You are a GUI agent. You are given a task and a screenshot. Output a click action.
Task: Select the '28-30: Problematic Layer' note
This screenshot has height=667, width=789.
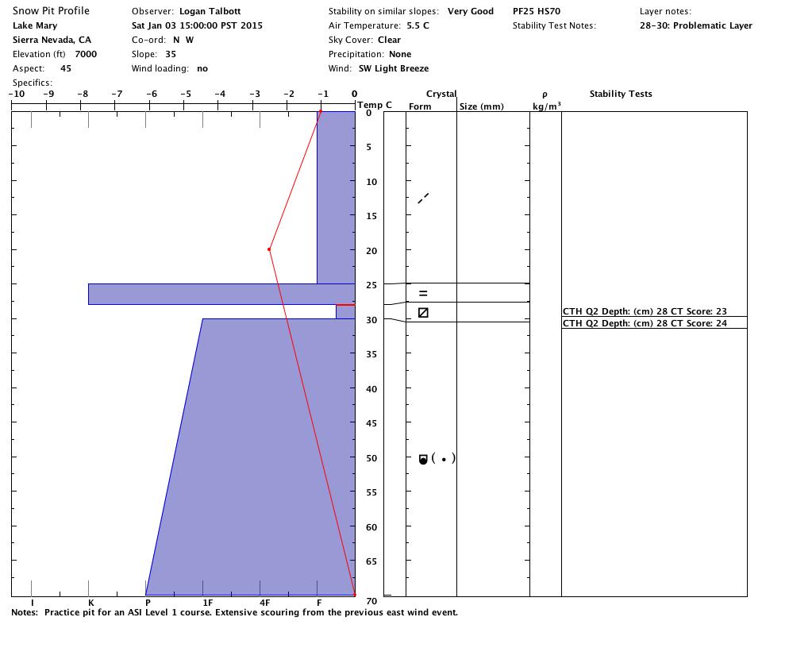coord(695,25)
